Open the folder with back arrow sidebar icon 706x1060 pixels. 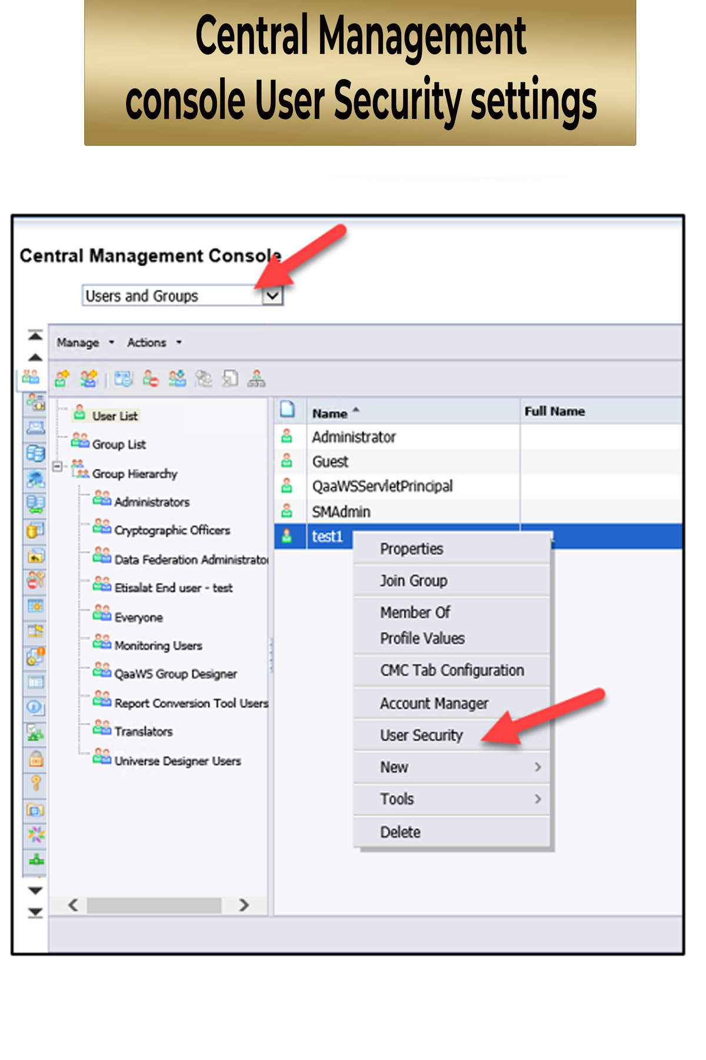click(35, 555)
